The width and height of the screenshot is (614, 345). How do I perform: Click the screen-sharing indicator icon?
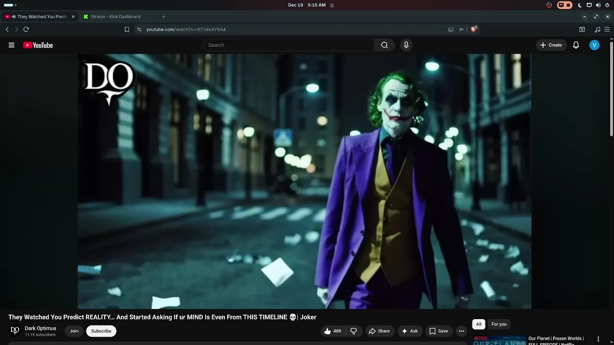coord(561,5)
